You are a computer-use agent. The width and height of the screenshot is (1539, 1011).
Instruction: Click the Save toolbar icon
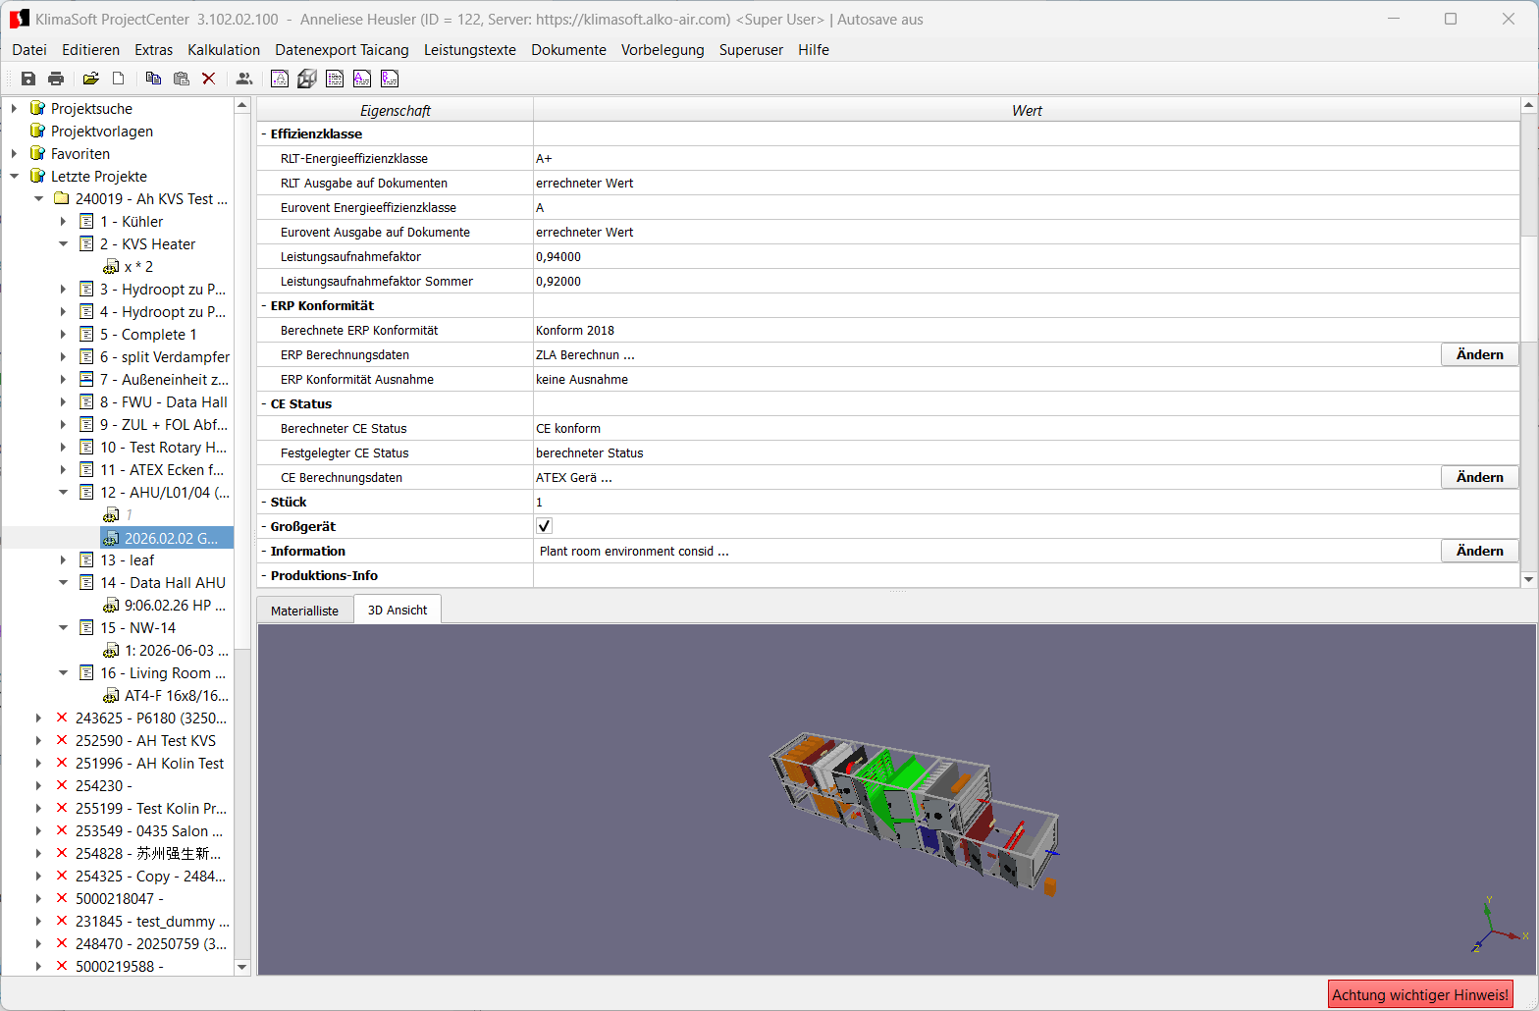click(x=28, y=79)
